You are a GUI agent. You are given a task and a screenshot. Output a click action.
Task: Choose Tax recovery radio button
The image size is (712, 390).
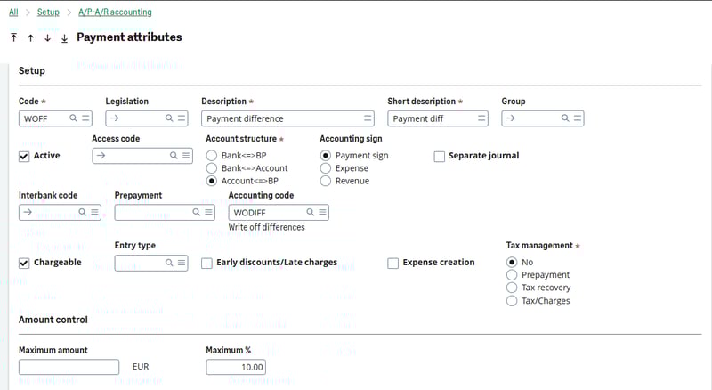(512, 288)
